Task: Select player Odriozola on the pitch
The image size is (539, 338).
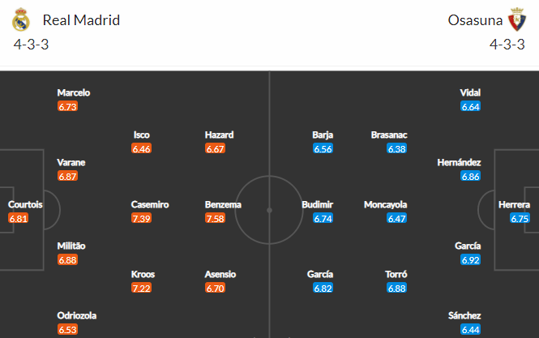Action: [x=77, y=315]
